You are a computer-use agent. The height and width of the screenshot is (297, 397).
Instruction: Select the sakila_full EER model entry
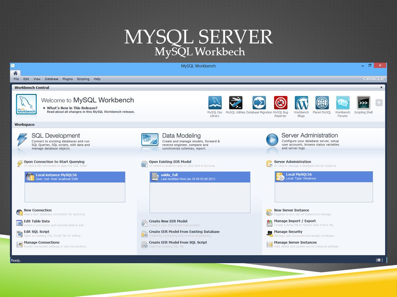click(x=200, y=177)
